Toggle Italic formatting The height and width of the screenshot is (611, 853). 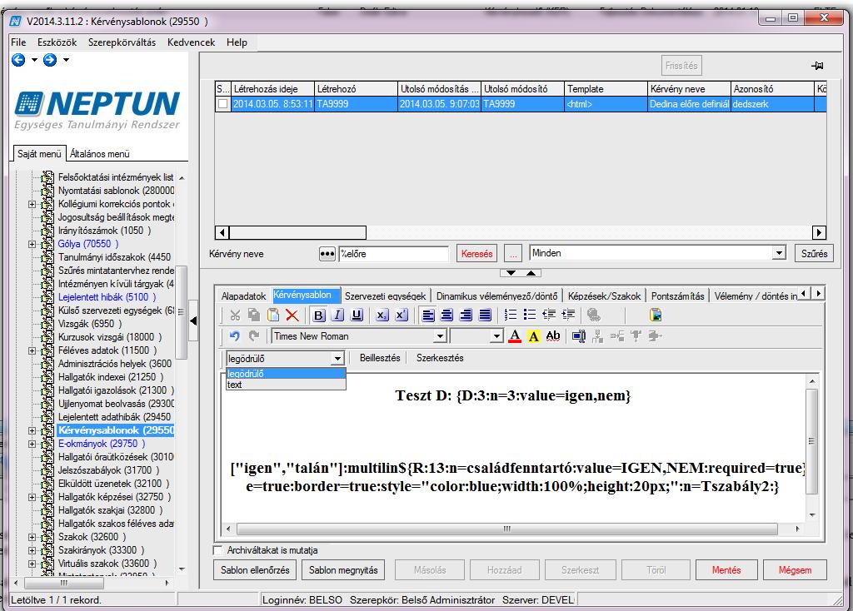click(x=338, y=315)
